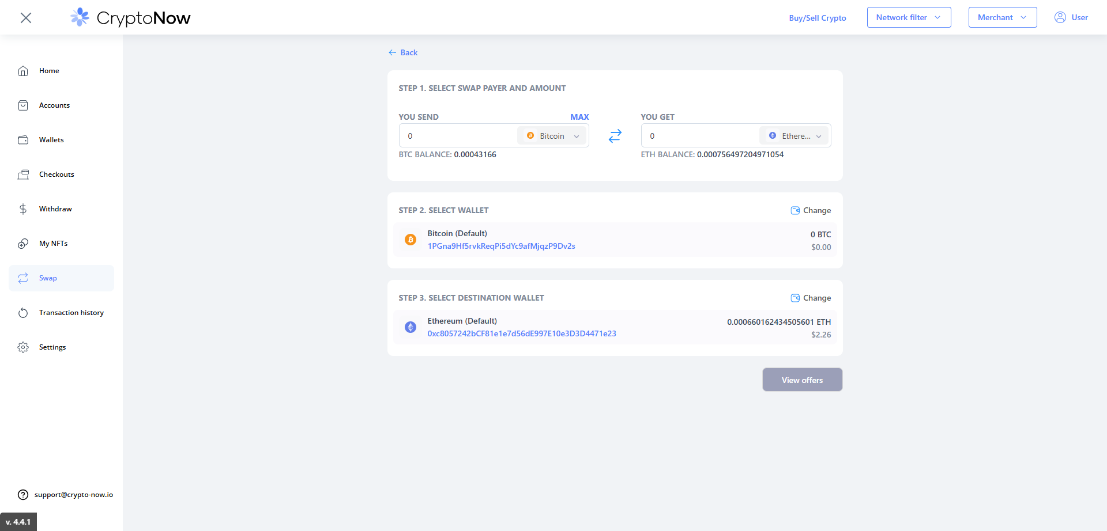This screenshot has height=531, width=1107.
Task: Click the Ethereum address starting 0xc8057242
Action: click(x=522, y=333)
